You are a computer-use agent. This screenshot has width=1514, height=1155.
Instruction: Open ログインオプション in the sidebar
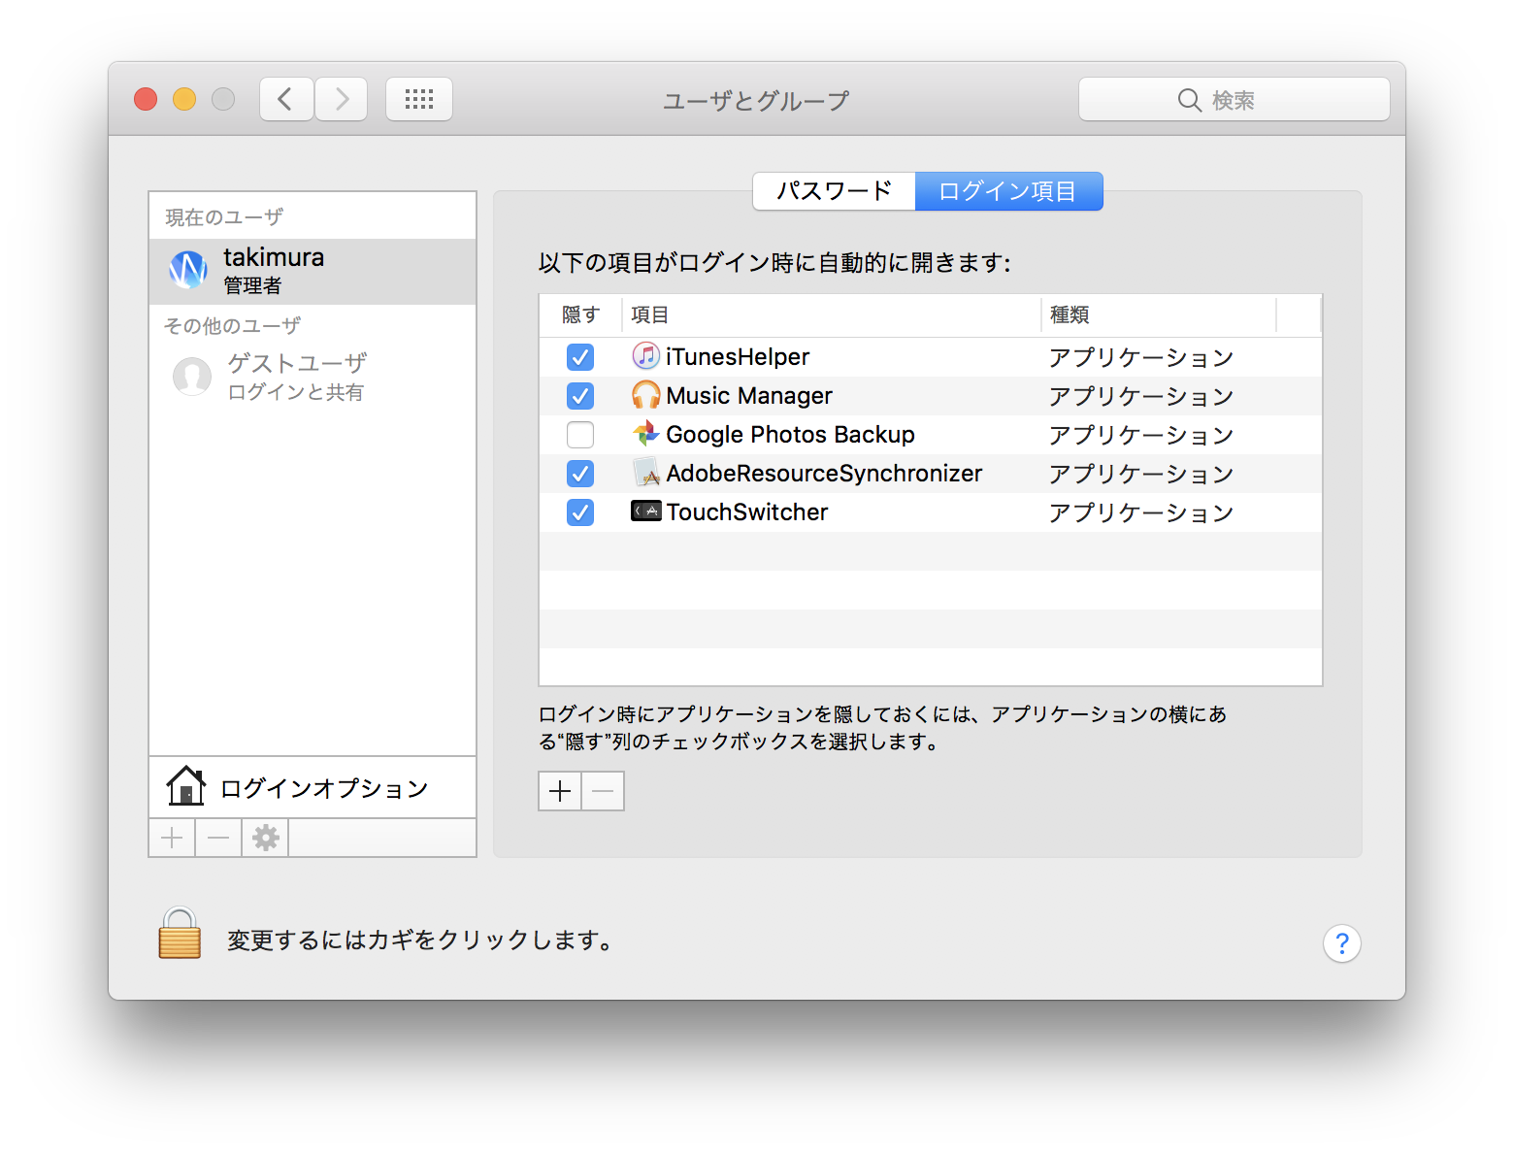point(313,787)
